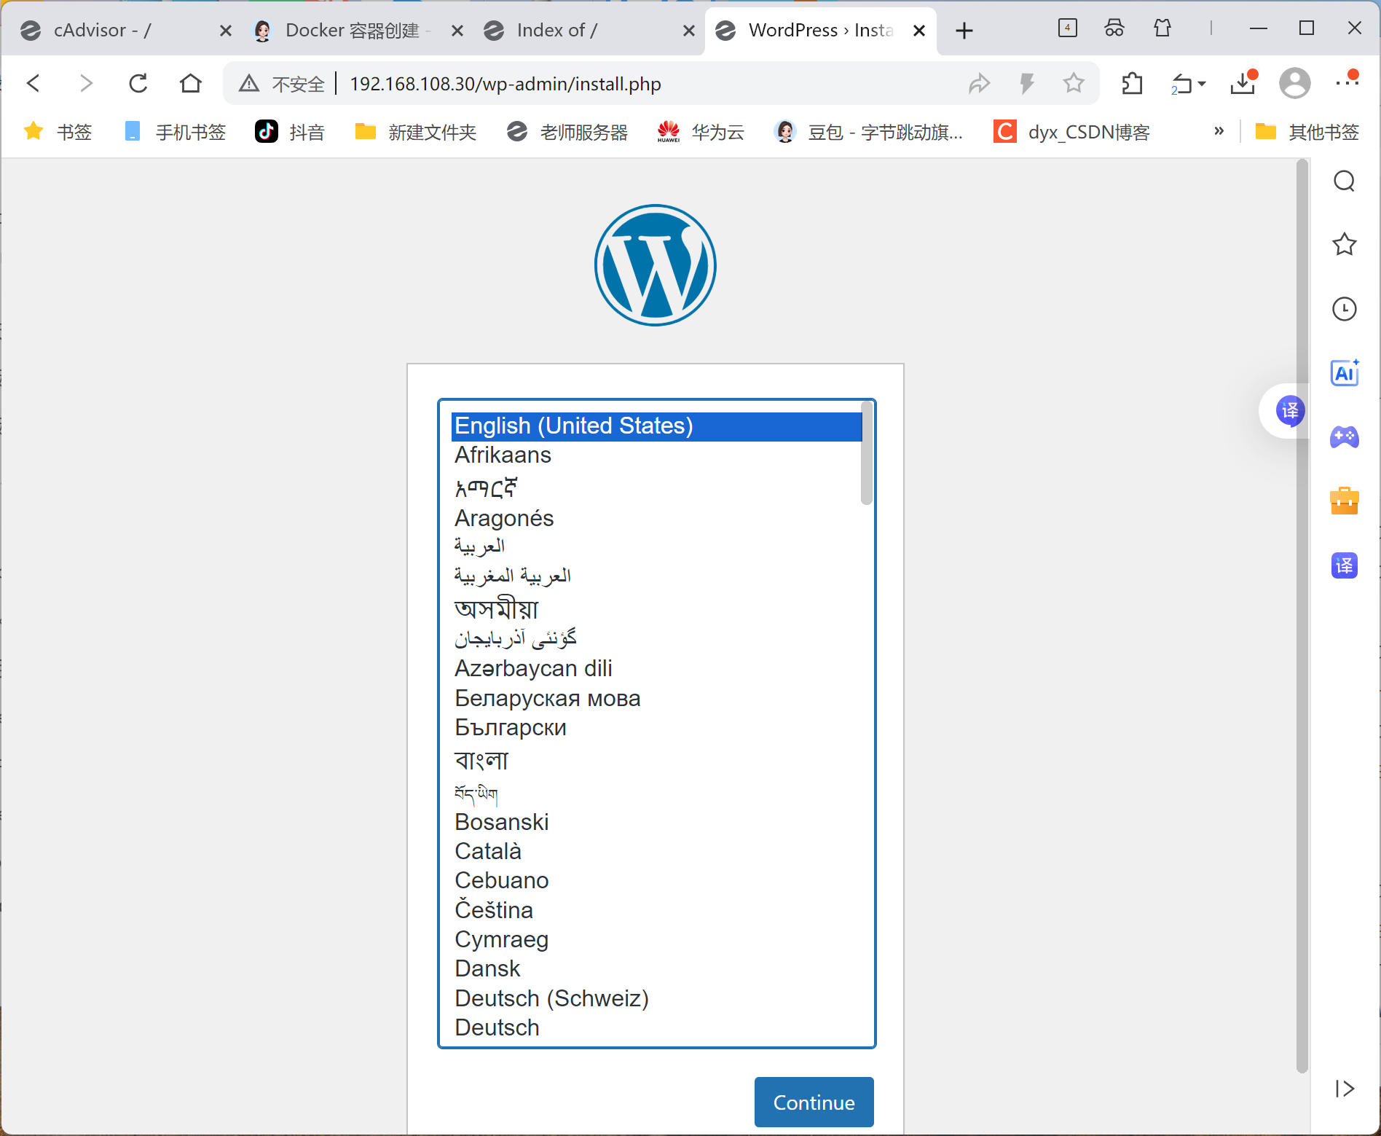Expand the undo closed tabs dropdown

[1202, 84]
